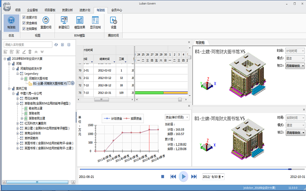The image size is (306, 191).
Task: Switch to the 进度计划 ribbon tab
Action: click(x=85, y=10)
